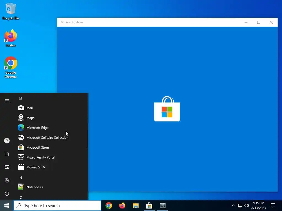Minimize the Microsoft Store window
This screenshot has height=211, width=282.
(x=246, y=22)
